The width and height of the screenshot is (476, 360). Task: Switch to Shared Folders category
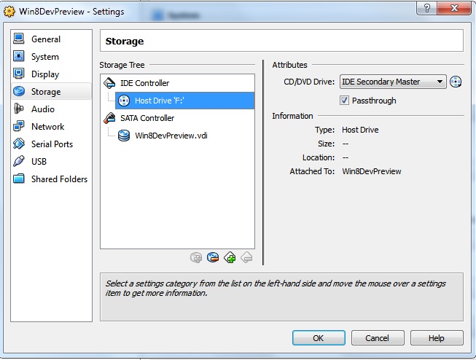point(58,179)
